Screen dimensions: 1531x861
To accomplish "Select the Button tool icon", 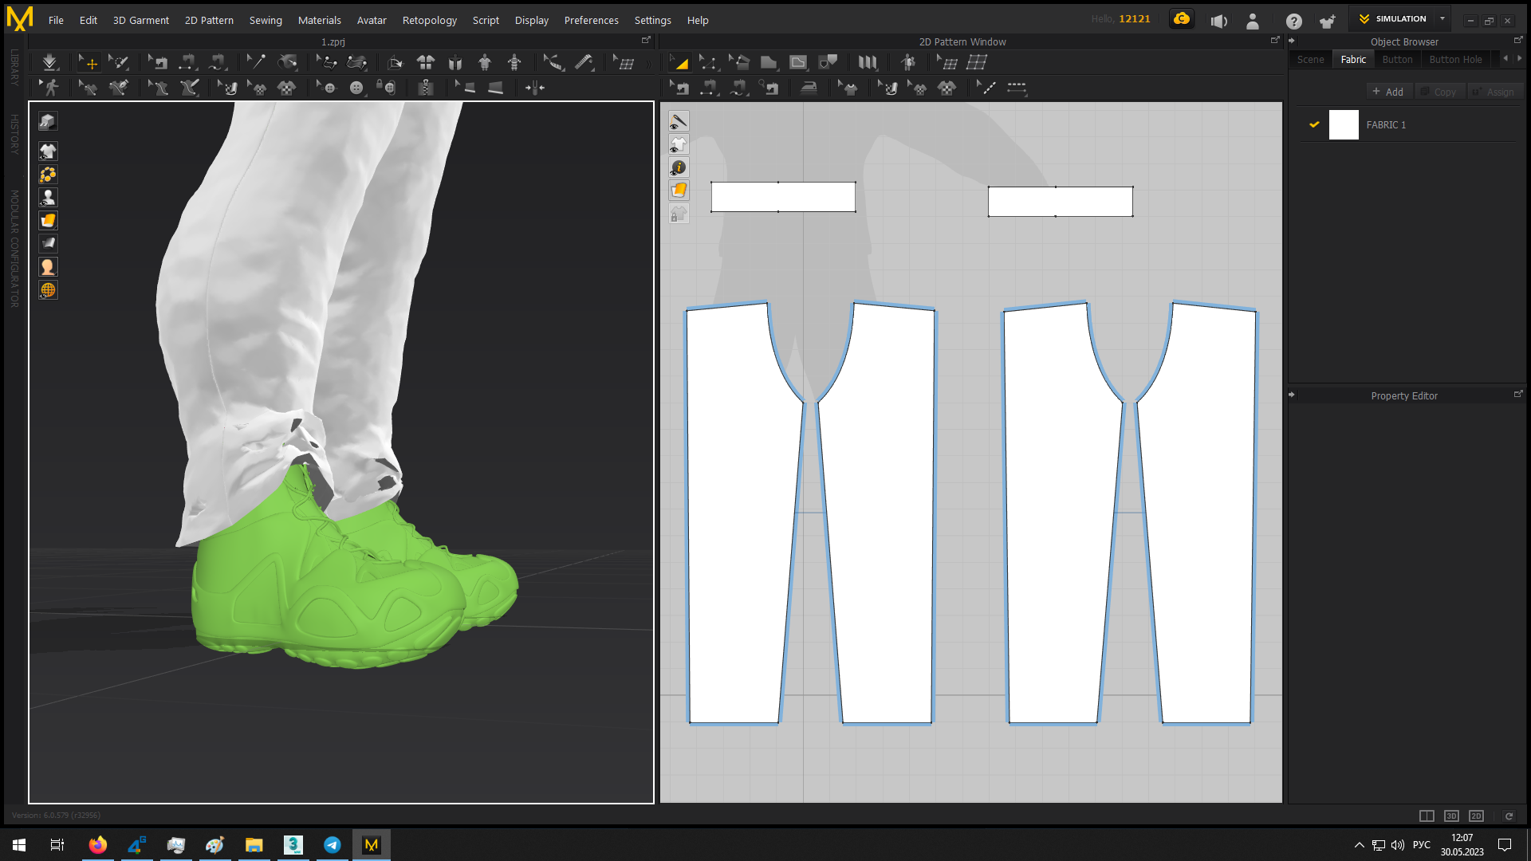I will (356, 88).
